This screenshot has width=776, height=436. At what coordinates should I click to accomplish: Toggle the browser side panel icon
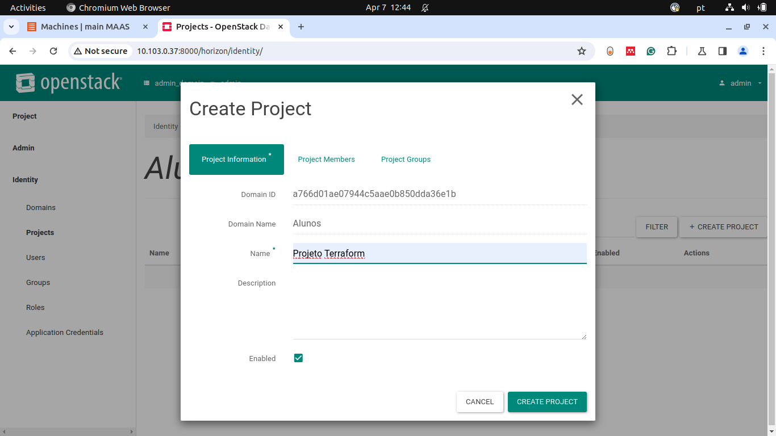tap(723, 51)
